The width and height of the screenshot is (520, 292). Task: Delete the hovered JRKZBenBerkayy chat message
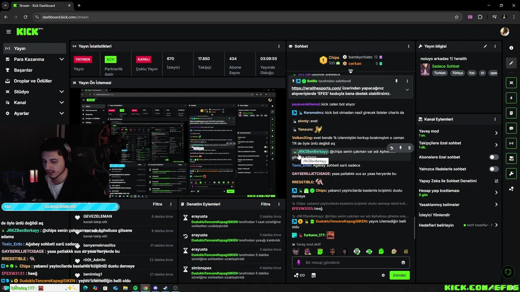tap(409, 148)
